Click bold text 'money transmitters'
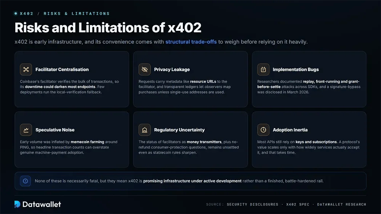381x214 pixels. coord(204,142)
